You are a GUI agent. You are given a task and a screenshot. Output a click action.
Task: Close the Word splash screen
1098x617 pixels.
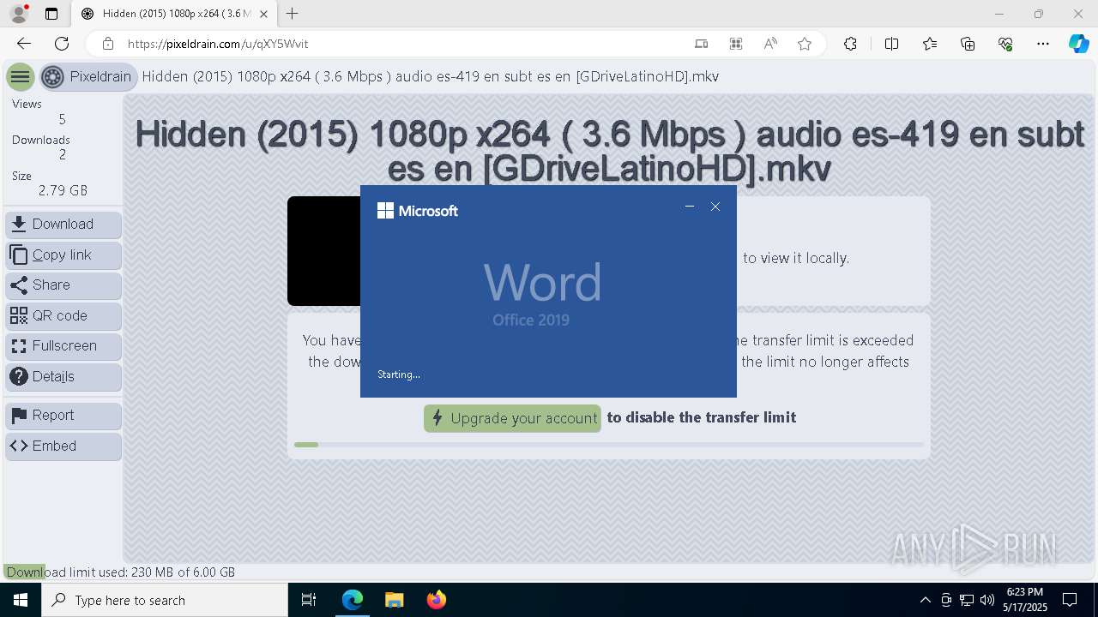coord(715,207)
